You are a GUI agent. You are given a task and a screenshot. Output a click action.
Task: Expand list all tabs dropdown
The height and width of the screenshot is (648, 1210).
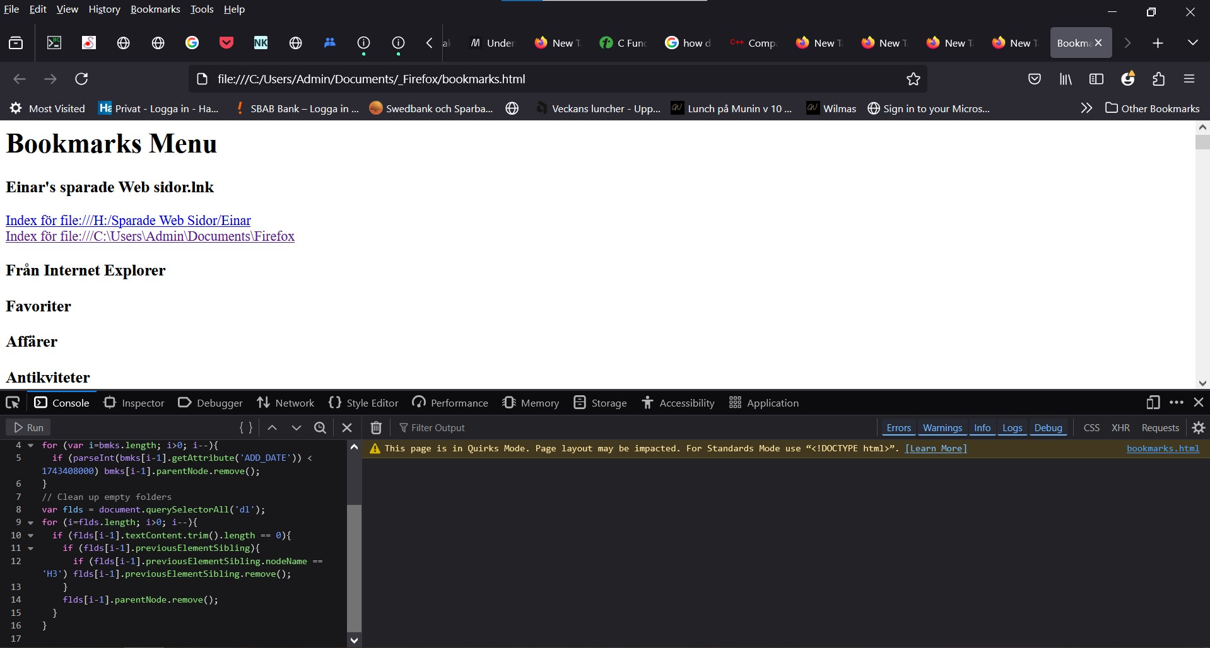click(x=1192, y=43)
